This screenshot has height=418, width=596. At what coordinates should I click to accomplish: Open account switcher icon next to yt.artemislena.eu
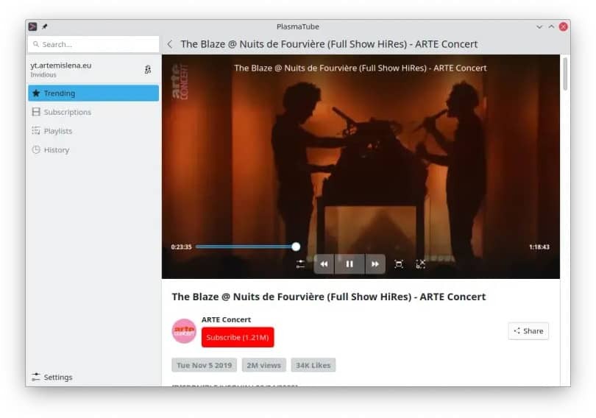click(x=148, y=69)
